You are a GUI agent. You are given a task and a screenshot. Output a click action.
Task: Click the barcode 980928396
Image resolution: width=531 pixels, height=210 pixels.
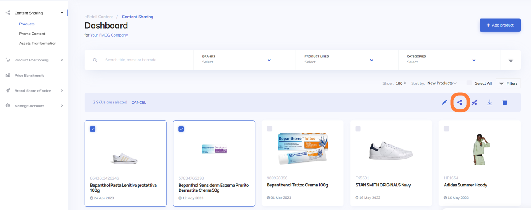coord(277,178)
